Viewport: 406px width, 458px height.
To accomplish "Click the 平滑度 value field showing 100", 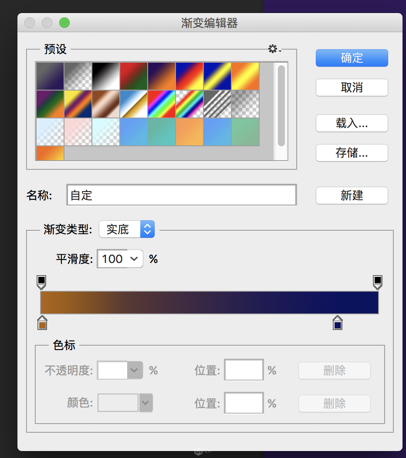I will [x=112, y=259].
